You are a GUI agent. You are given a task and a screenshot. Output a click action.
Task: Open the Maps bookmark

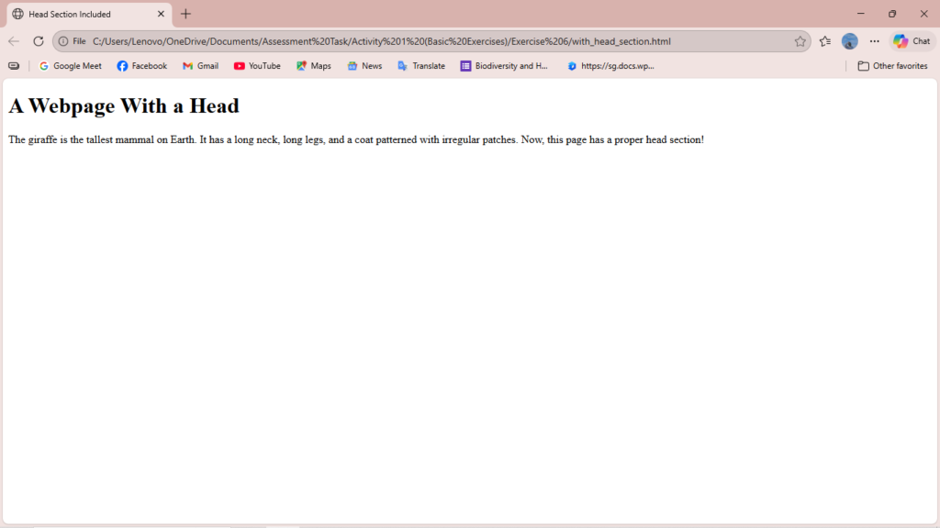[x=313, y=66]
